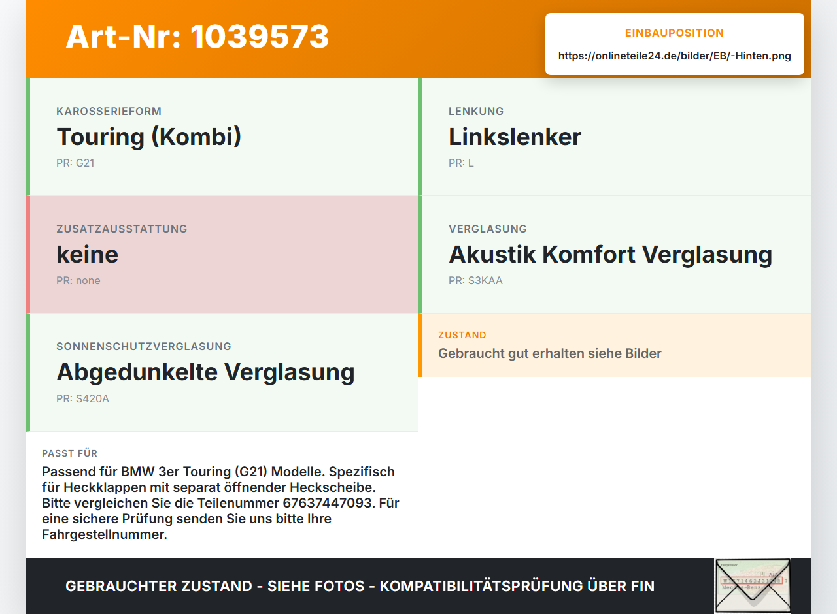The image size is (837, 614).
Task: Click the 'SONNENSCHUTZVERGLASUNG' label
Action: 144,347
